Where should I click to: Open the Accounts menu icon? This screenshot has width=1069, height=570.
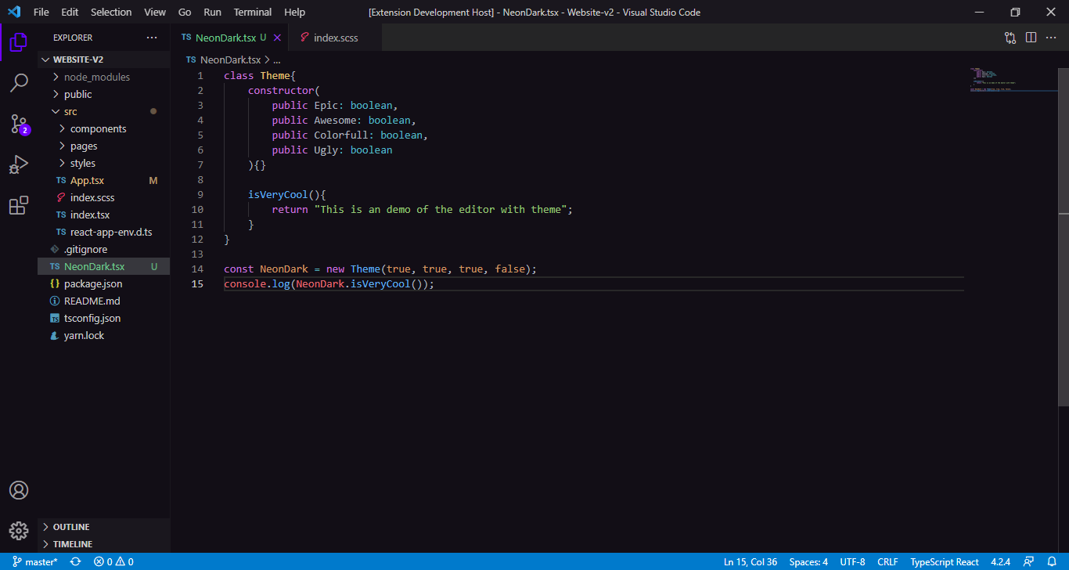pyautogui.click(x=19, y=490)
